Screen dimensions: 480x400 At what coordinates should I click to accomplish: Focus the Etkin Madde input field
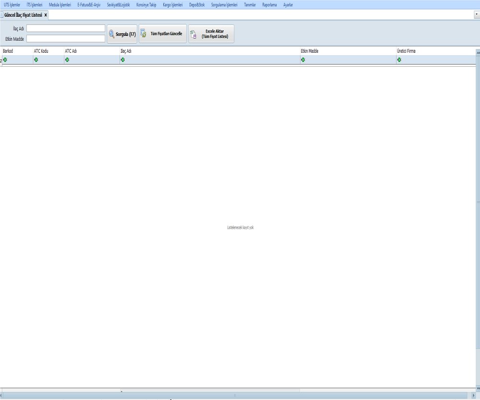pos(66,38)
